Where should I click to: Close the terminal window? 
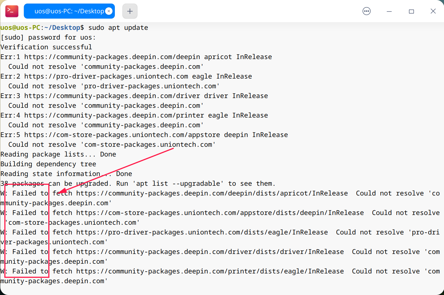click(433, 11)
